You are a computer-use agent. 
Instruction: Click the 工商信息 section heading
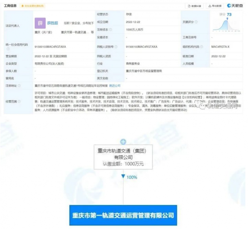click(10, 6)
